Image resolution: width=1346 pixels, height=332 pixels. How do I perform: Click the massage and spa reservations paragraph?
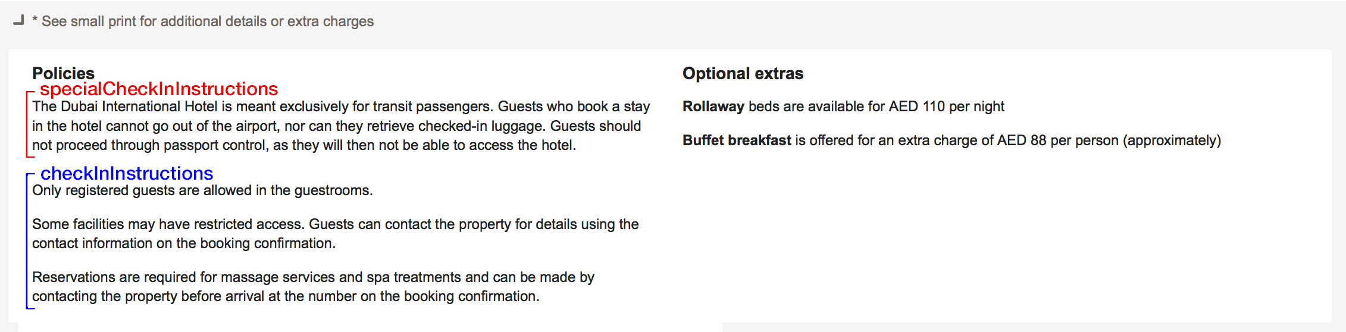coord(313,287)
